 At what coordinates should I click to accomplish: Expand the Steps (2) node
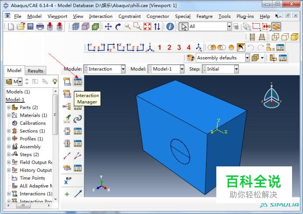[9, 155]
